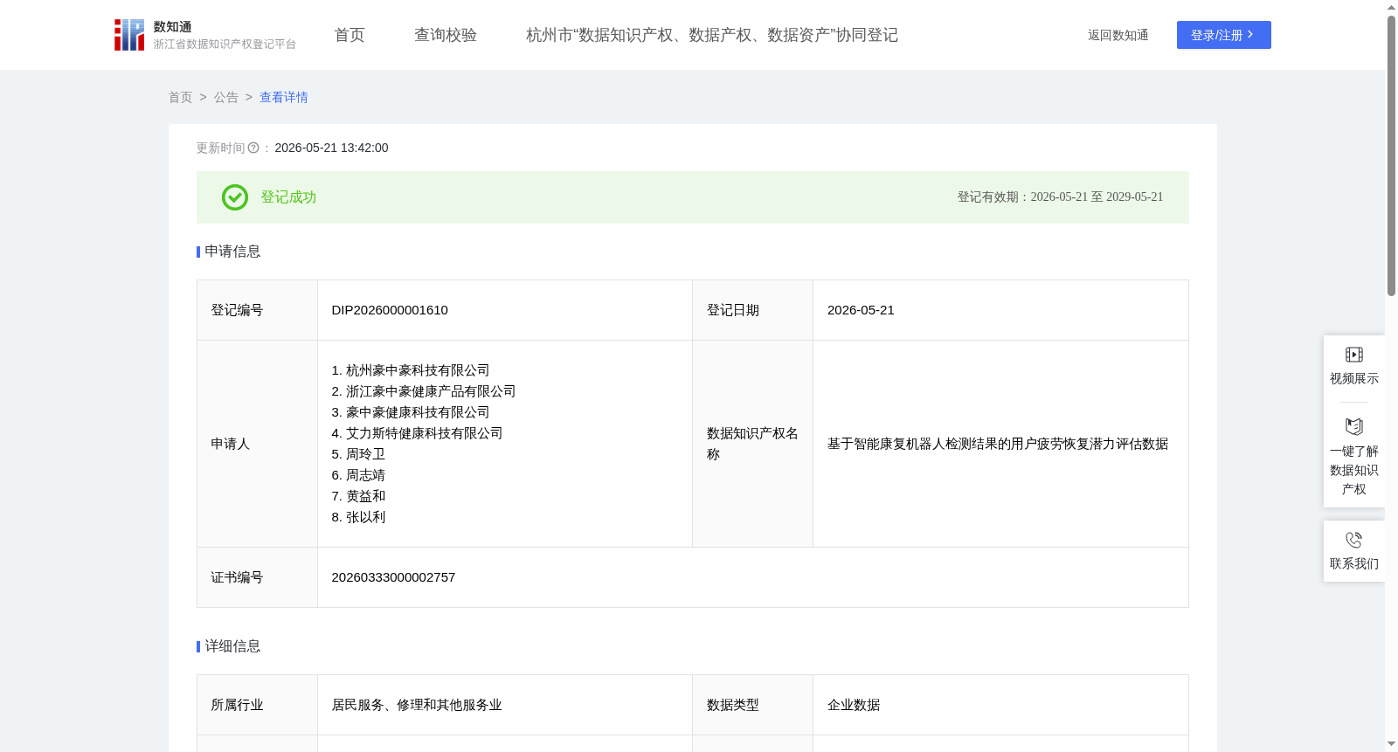1398x752 pixels.
Task: Click the 申请信息 section heading
Action: [x=232, y=252]
